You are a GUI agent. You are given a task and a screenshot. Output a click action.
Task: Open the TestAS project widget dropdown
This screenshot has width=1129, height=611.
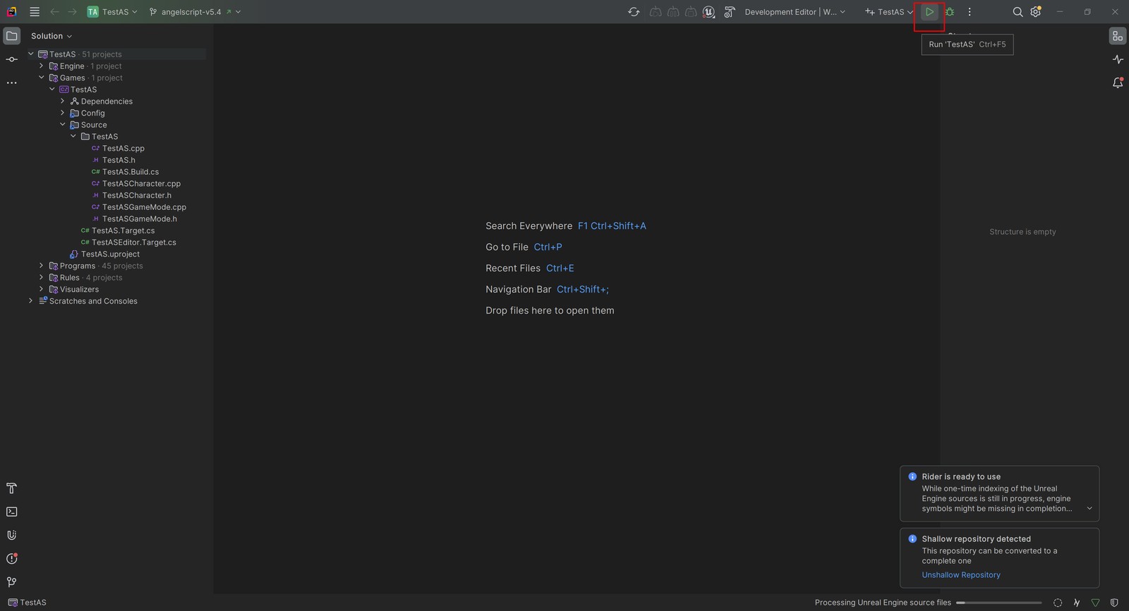click(112, 12)
